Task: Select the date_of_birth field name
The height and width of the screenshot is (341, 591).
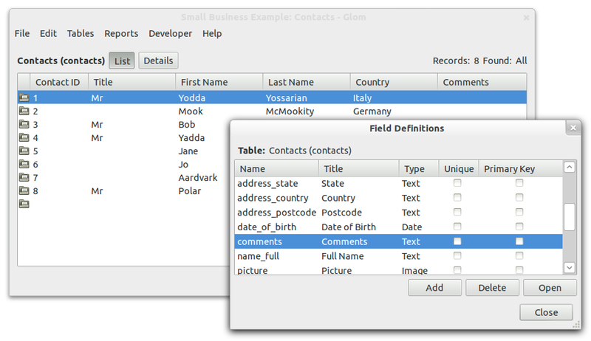Action: tap(267, 227)
